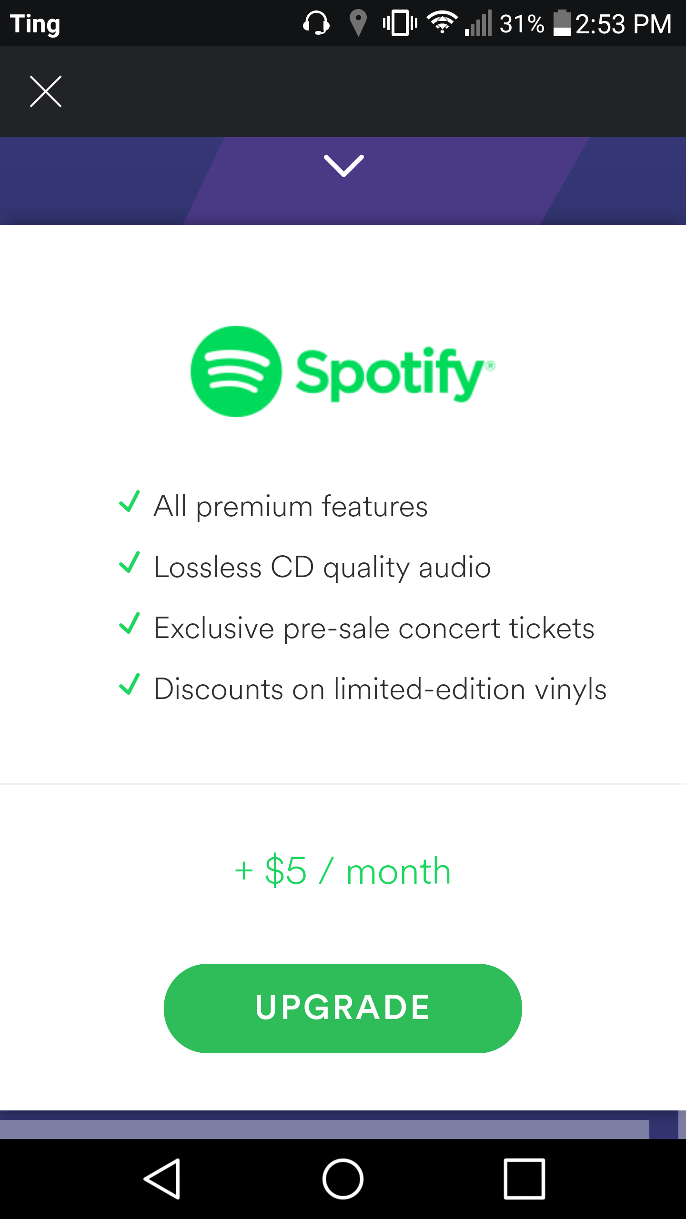686x1219 pixels.
Task: Tap the location pin status icon
Action: pyautogui.click(x=358, y=23)
